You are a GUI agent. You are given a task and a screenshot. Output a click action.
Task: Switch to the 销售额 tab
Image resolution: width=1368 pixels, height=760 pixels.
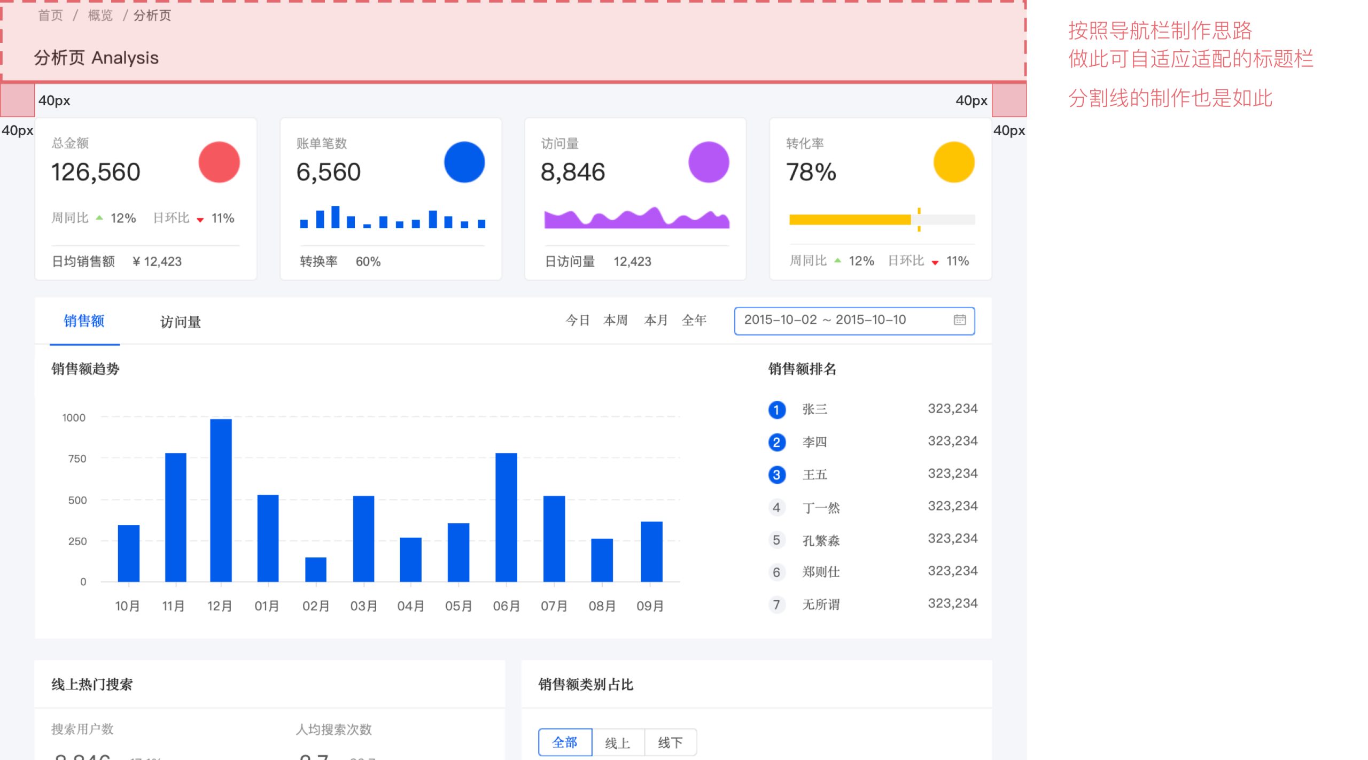84,321
